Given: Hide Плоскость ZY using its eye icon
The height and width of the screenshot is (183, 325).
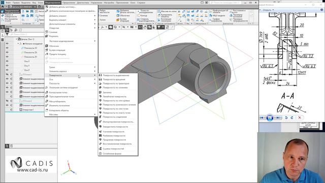Looking at the screenshot, I should pyautogui.click(x=7, y=56).
